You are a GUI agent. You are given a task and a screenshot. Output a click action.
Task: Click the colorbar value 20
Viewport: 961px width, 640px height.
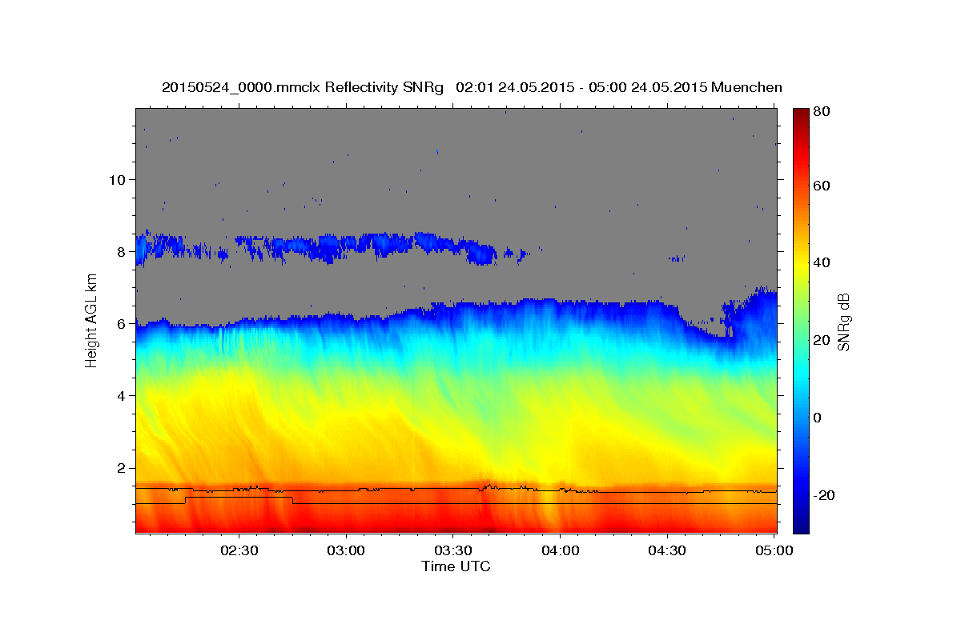pos(821,340)
